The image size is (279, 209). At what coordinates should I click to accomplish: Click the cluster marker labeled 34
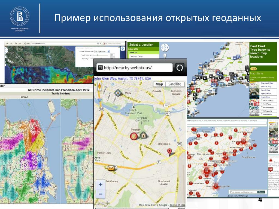pyautogui.click(x=207, y=171)
